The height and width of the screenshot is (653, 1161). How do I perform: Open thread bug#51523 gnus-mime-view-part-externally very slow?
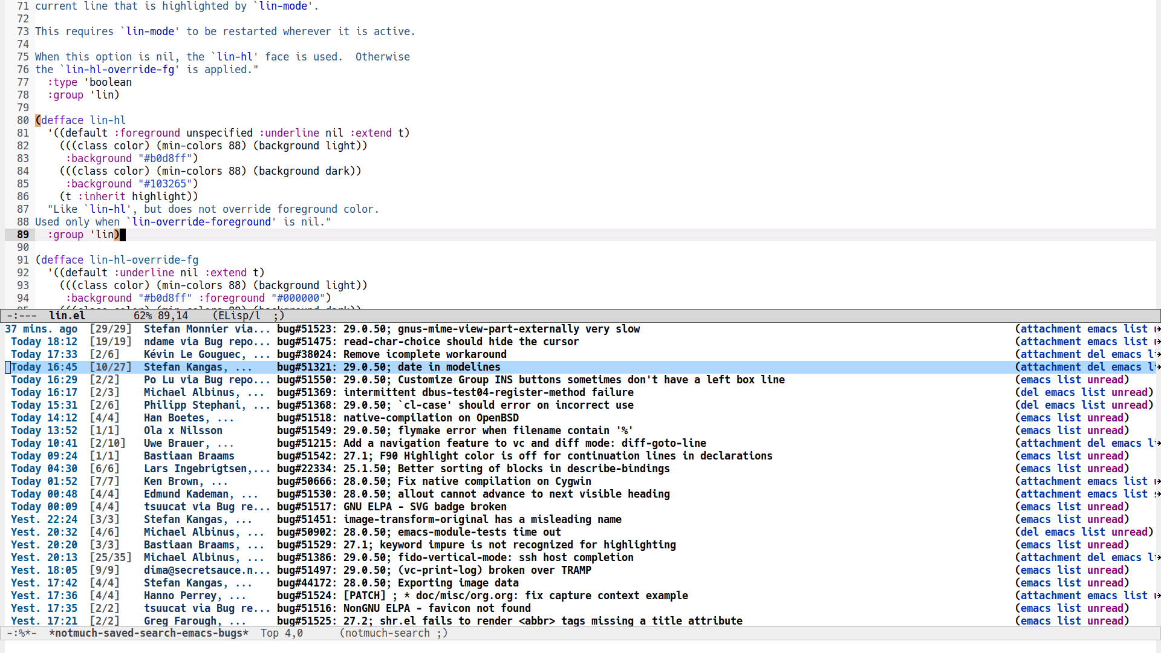[458, 329]
